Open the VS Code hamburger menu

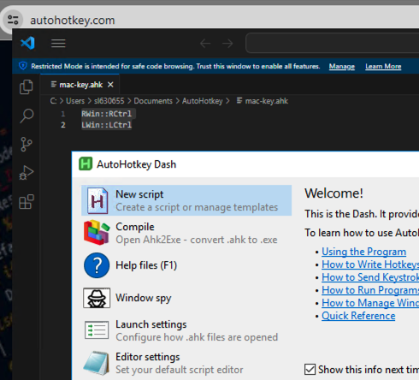58,44
